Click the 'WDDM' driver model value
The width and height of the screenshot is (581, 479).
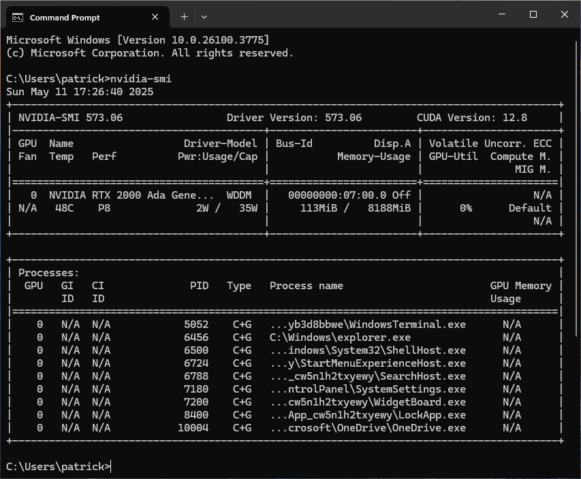click(x=239, y=195)
